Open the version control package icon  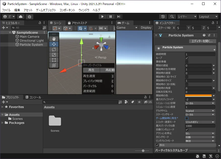click(29, 17)
